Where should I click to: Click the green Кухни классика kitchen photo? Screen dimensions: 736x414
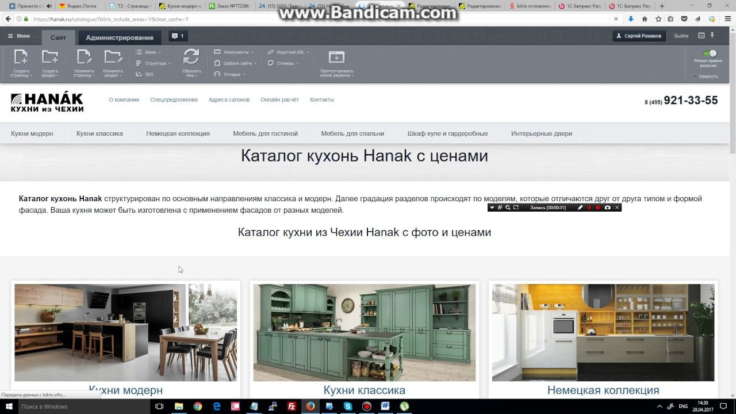365,332
